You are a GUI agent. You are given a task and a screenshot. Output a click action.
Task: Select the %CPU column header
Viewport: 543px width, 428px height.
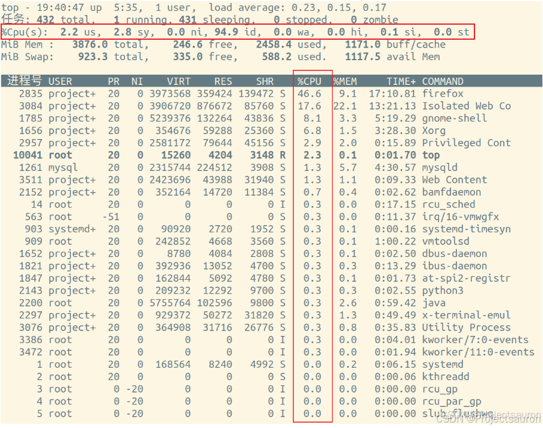click(309, 81)
